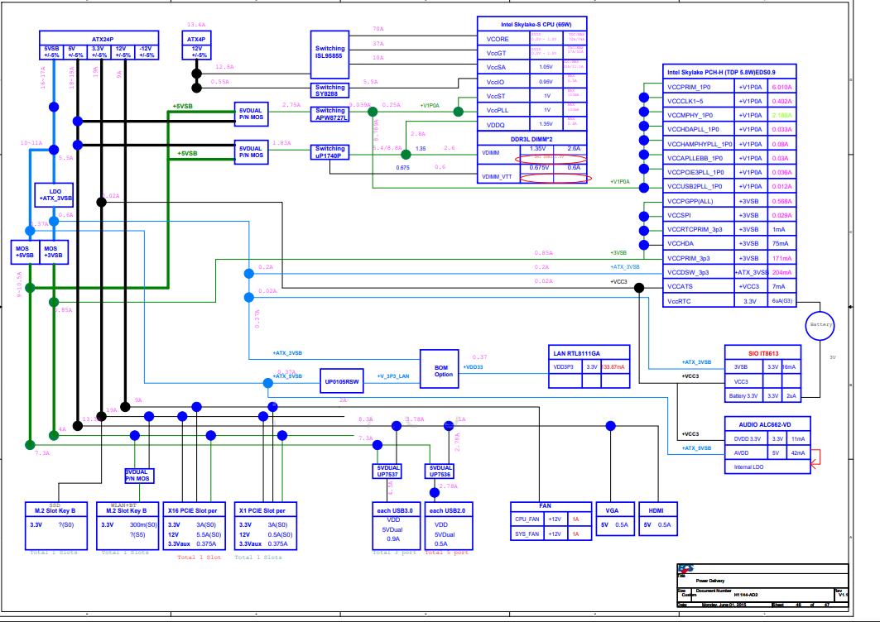Click the Battery circle symbol
Screen dimensions: 880x622
[x=820, y=325]
